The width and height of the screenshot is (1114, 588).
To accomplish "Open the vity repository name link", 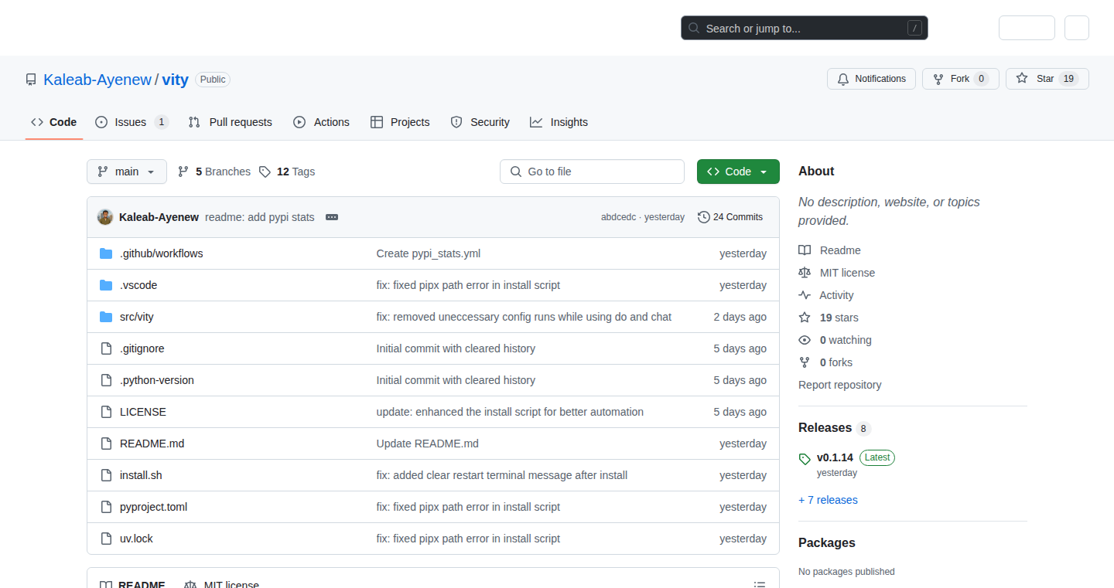I will point(176,80).
